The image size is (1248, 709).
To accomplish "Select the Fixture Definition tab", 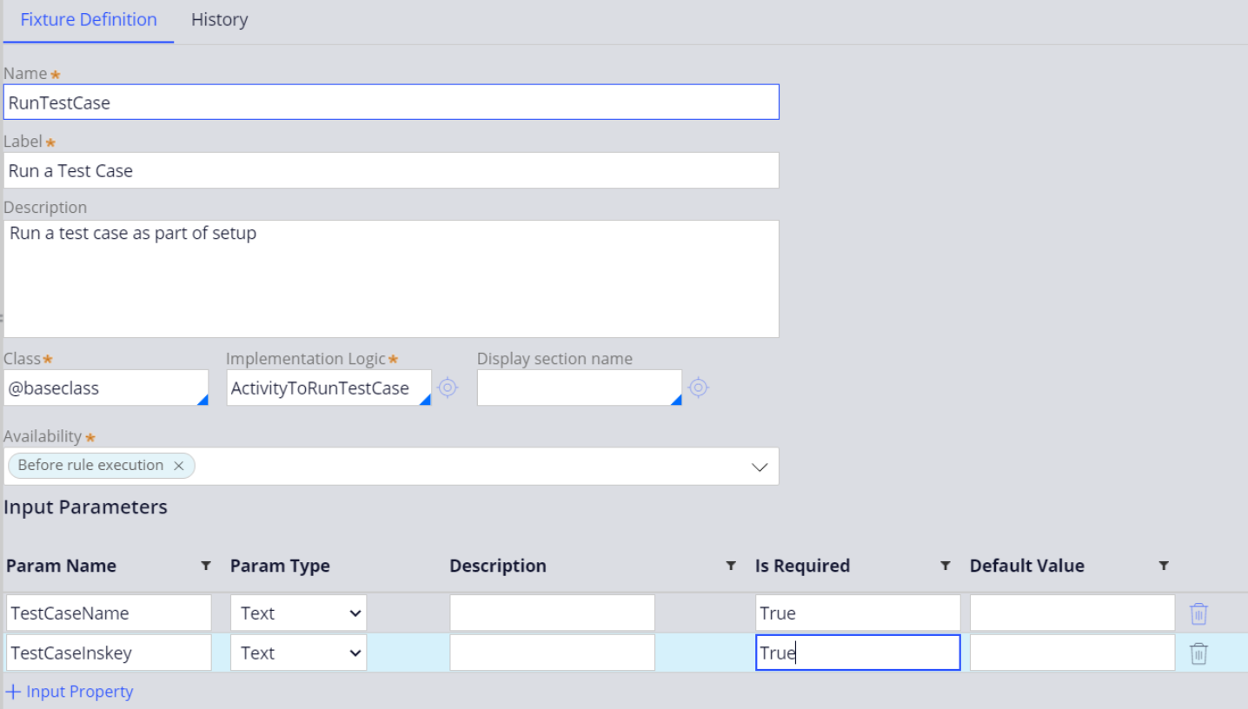I will [x=89, y=20].
